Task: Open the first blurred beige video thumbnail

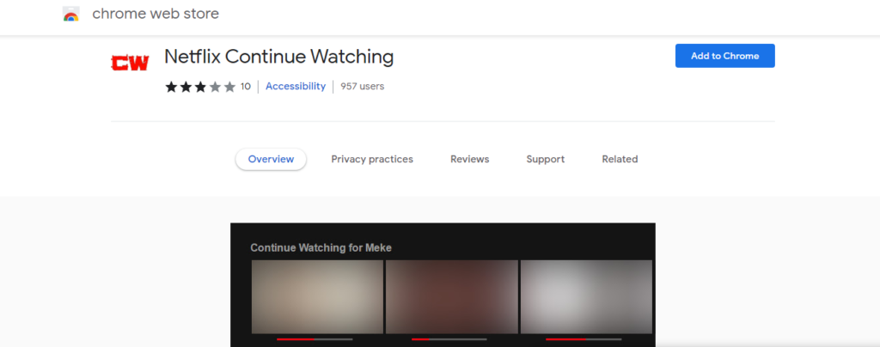Action: click(317, 296)
